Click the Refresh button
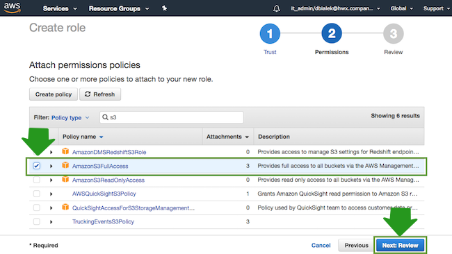This screenshot has width=452, height=254. (x=100, y=94)
